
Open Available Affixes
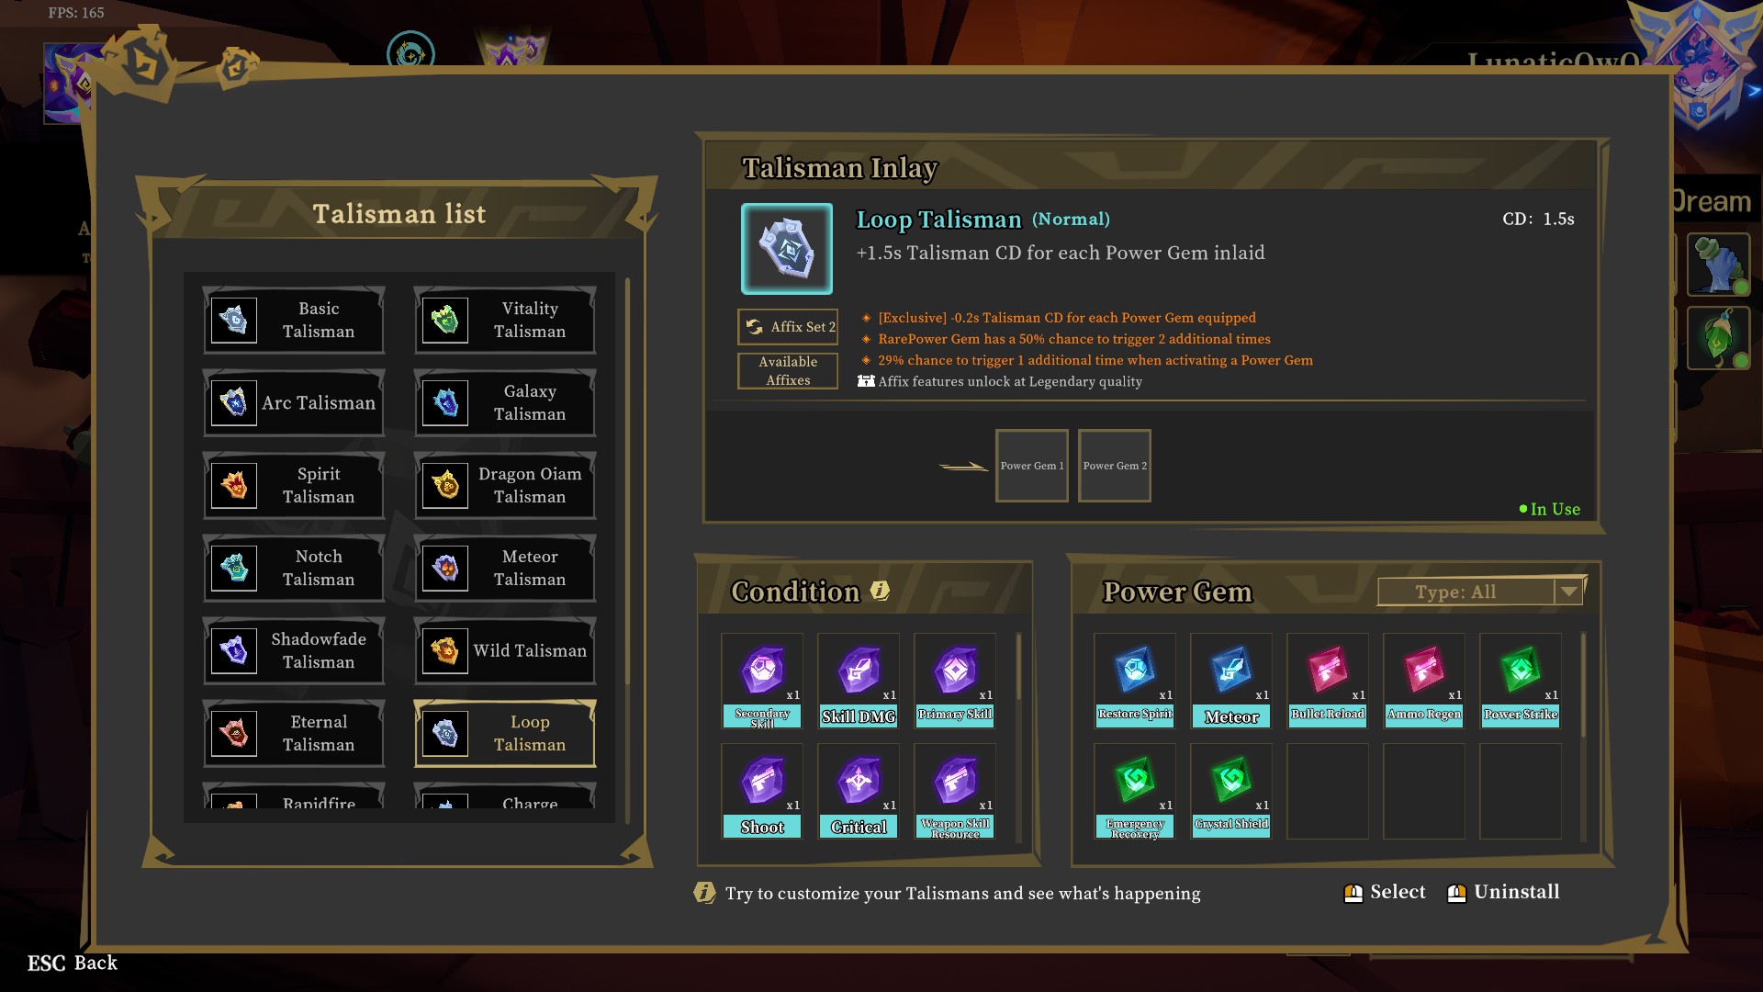788,371
